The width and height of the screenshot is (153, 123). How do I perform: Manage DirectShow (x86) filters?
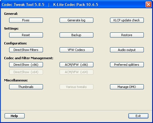(26, 65)
